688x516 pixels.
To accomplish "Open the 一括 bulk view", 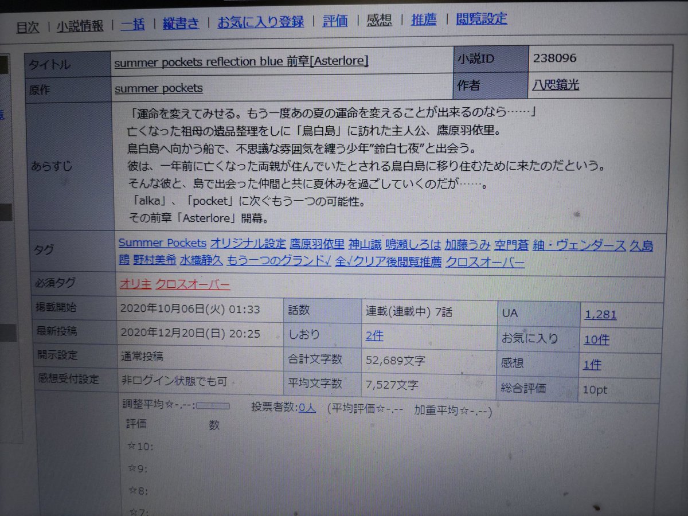I will 133,19.
